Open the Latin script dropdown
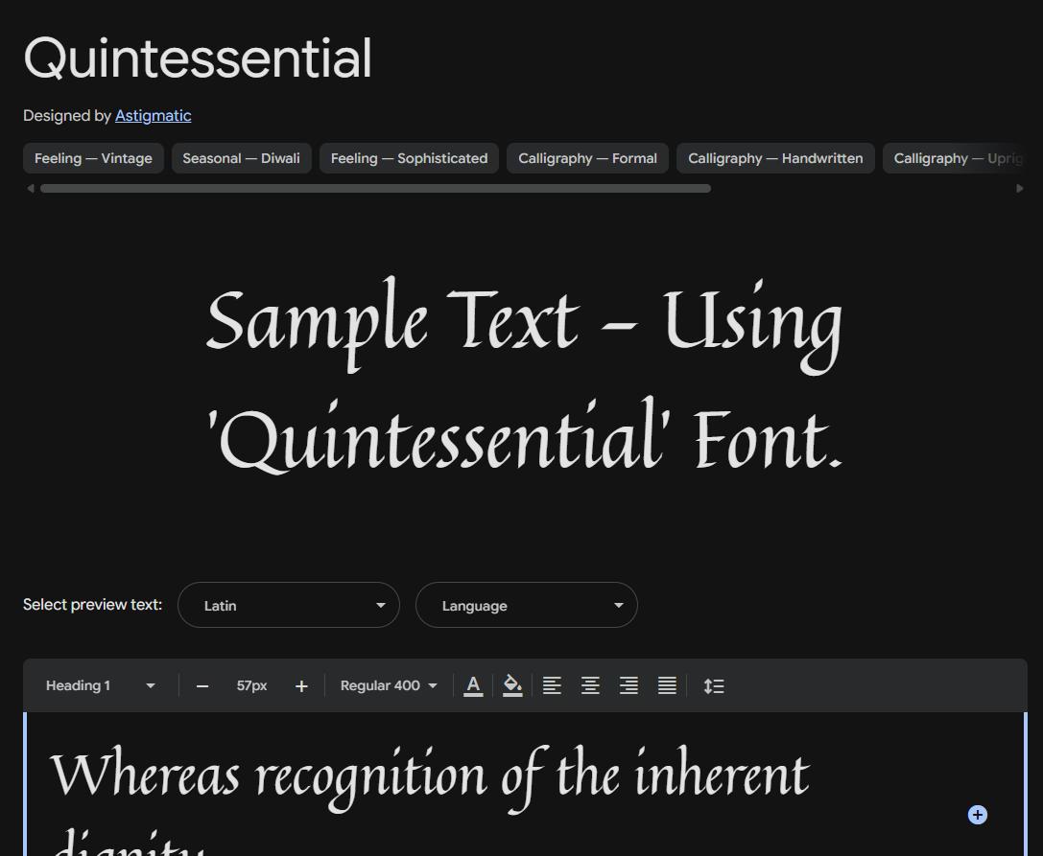The height and width of the screenshot is (856, 1043). [289, 605]
